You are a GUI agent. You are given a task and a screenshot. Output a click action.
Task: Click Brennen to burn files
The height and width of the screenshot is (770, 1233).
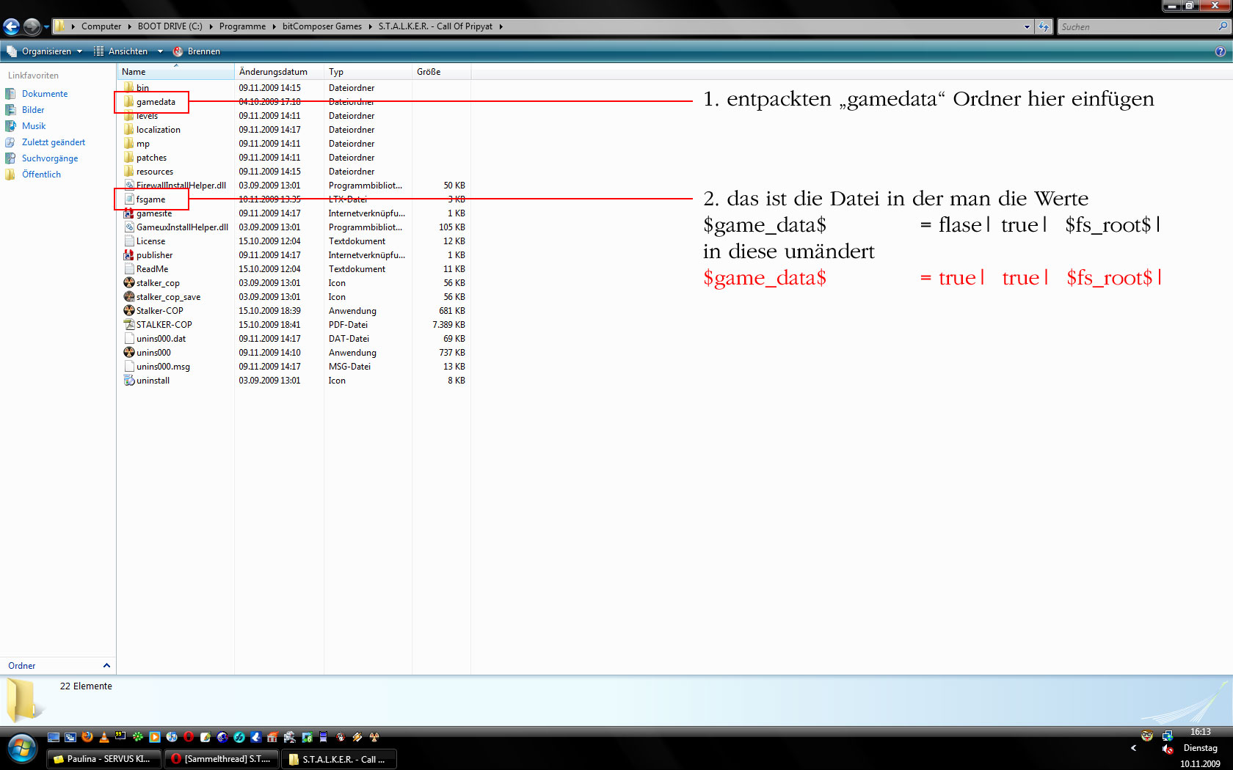click(197, 51)
